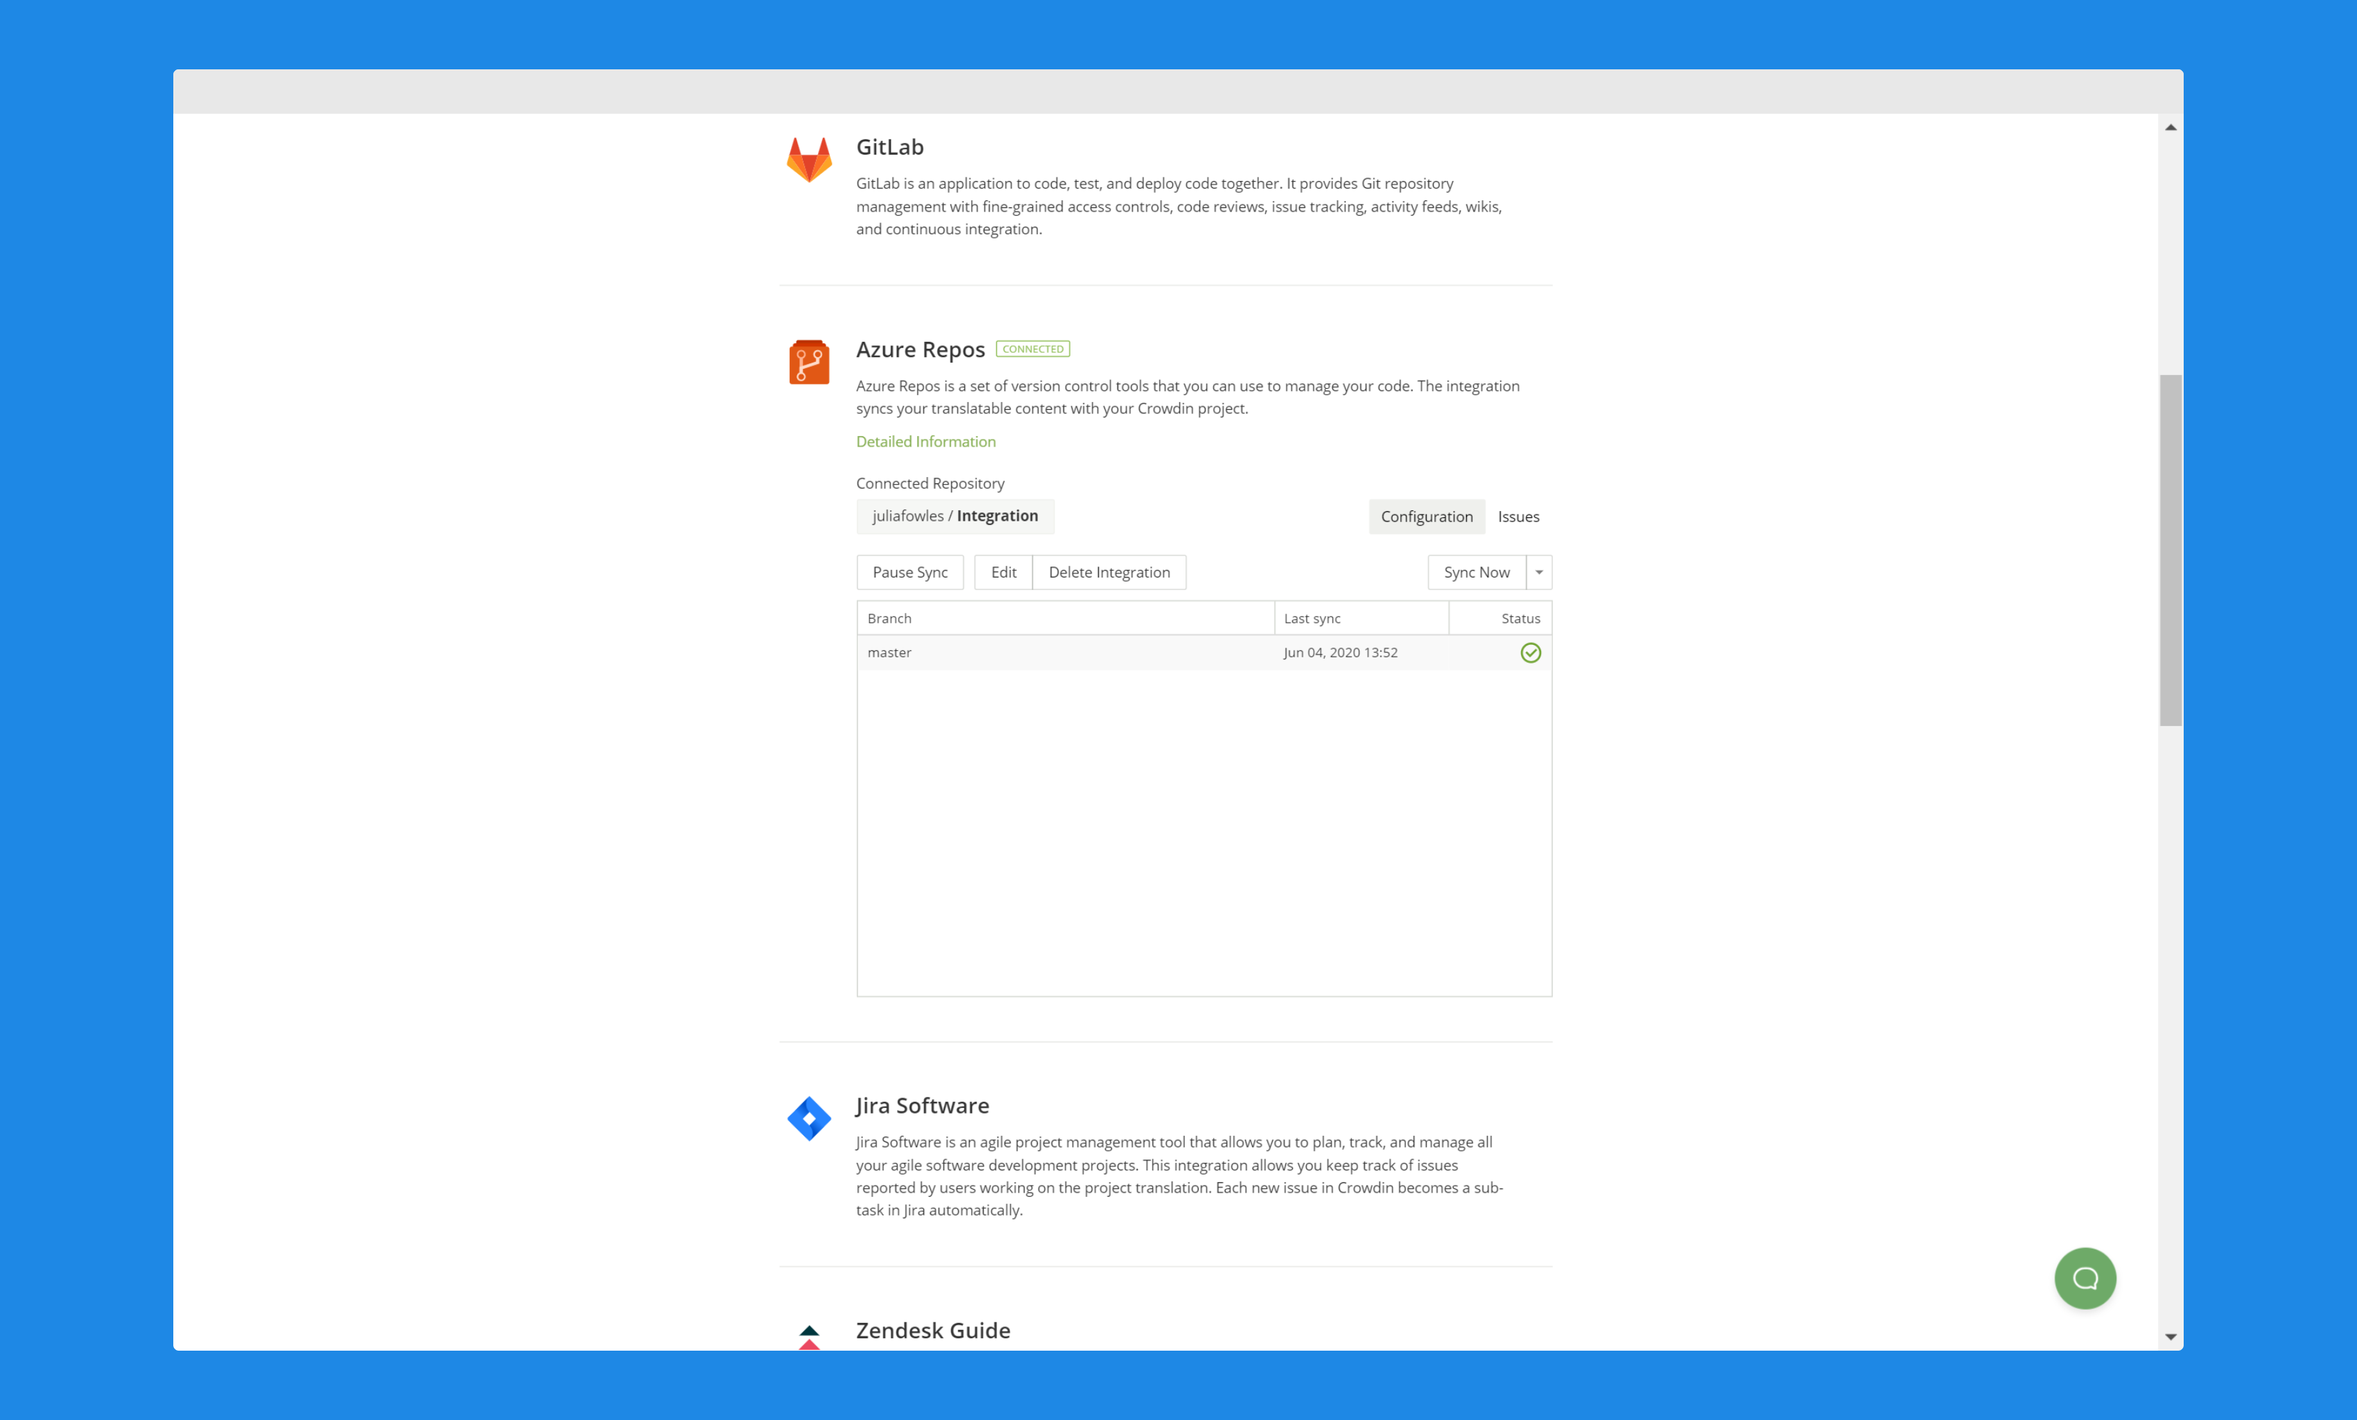Click the Jun 04, 2020 13:52 sync time
This screenshot has width=2357, height=1420.
click(1340, 652)
